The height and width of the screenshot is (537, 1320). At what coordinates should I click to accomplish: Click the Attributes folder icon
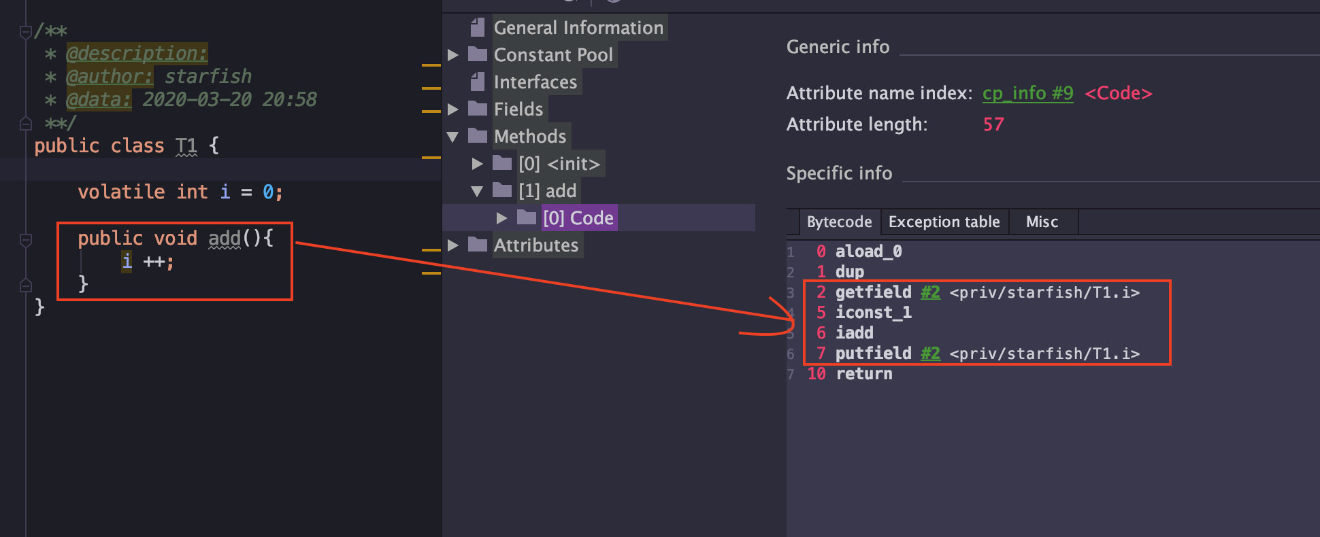pos(478,245)
